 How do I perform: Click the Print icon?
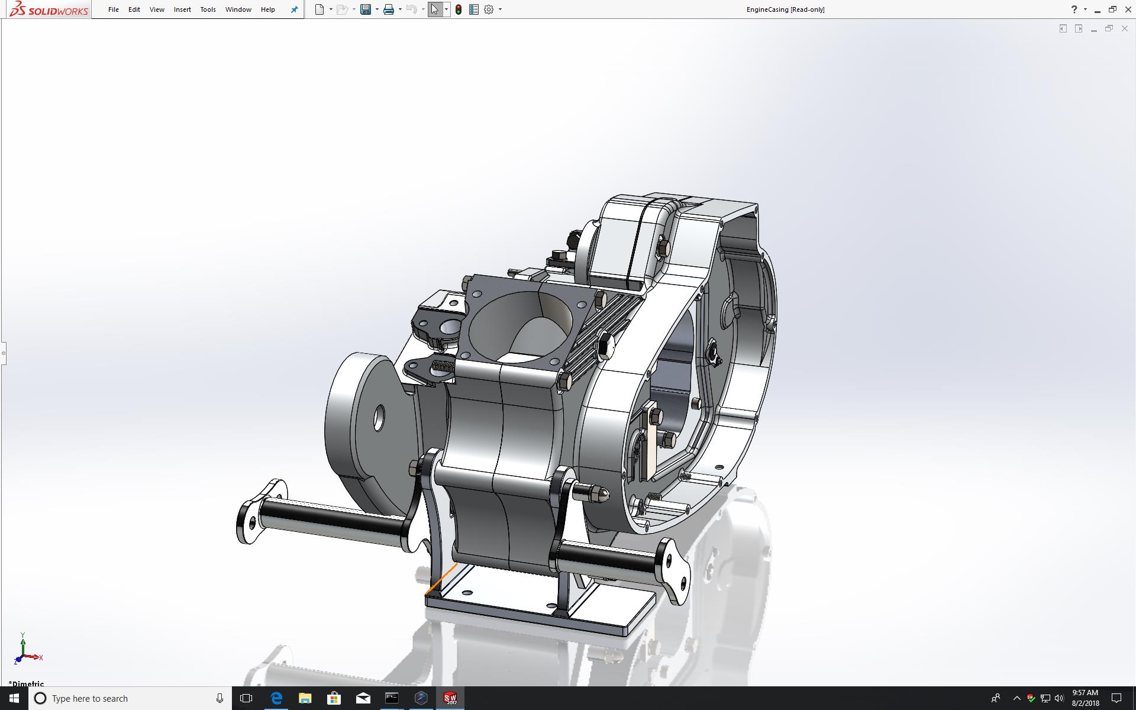(x=389, y=9)
